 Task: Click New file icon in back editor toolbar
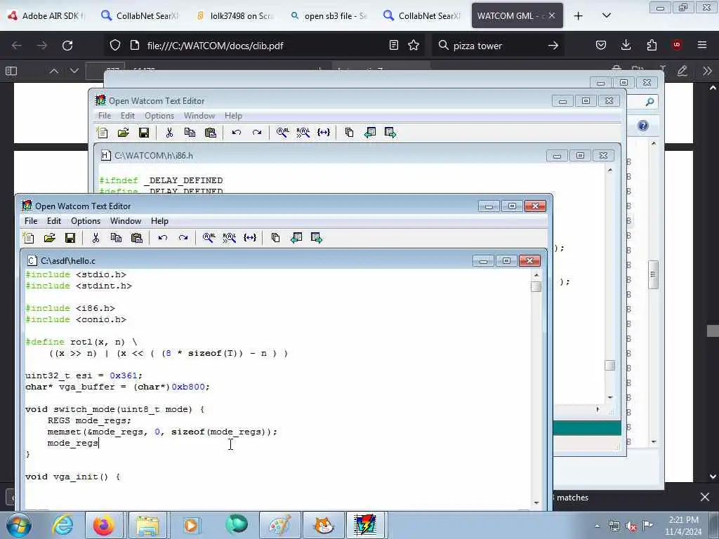103,133
